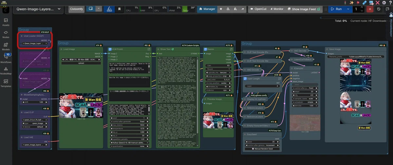Expand the arrow next to capture button
The image size is (393, 165).
click(x=99, y=9)
